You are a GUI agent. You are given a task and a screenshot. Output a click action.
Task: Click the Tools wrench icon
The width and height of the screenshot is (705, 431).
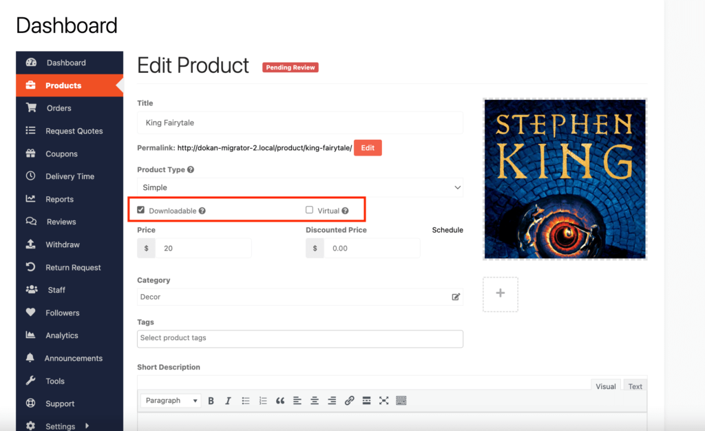(30, 381)
